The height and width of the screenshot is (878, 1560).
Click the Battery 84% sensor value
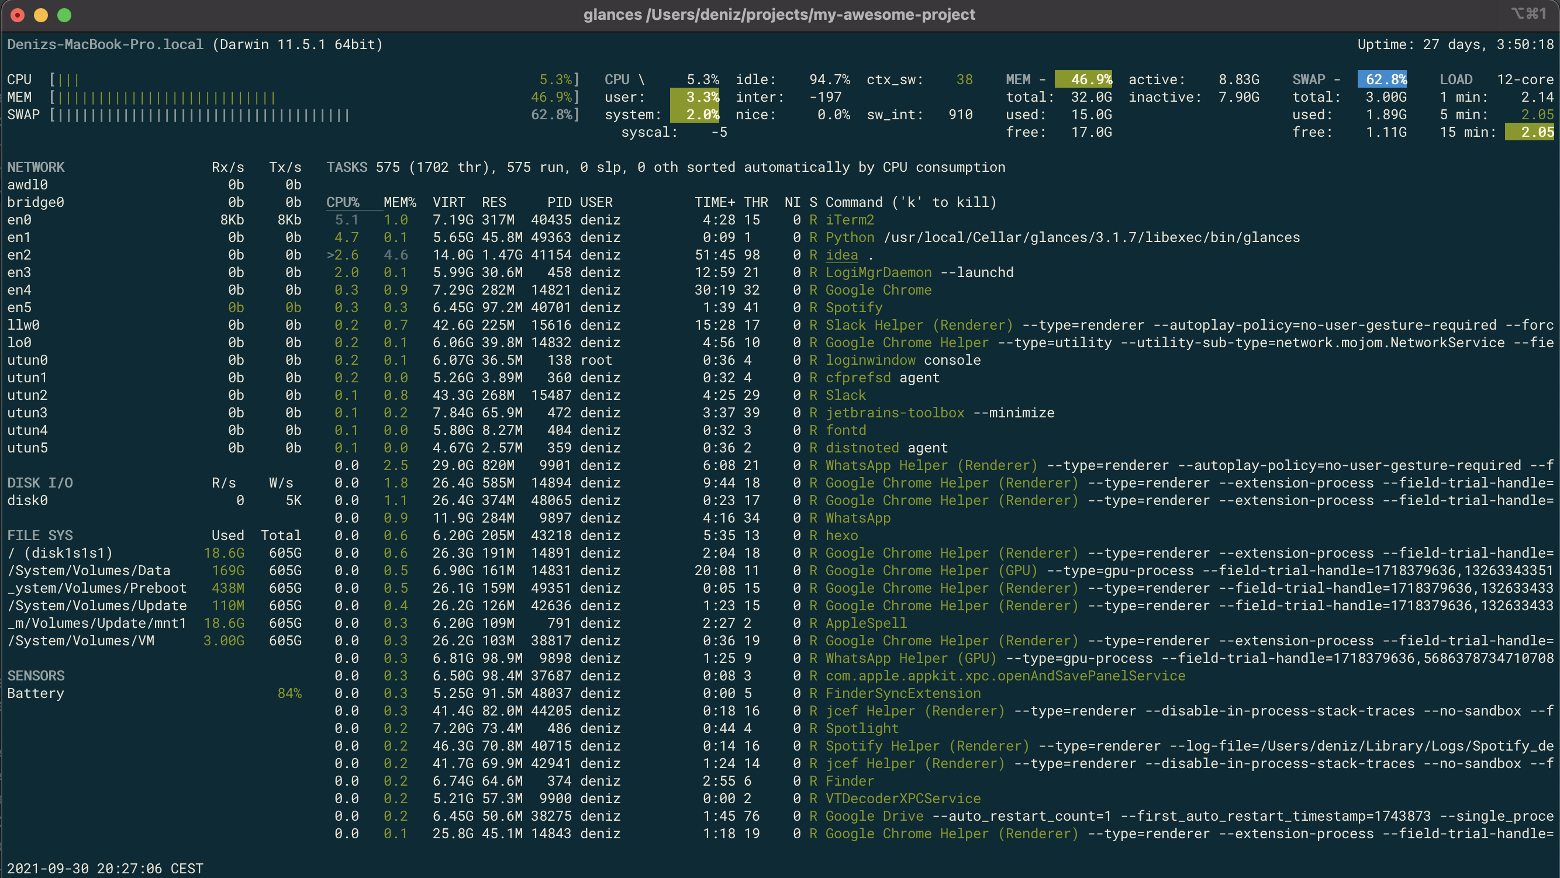289,693
